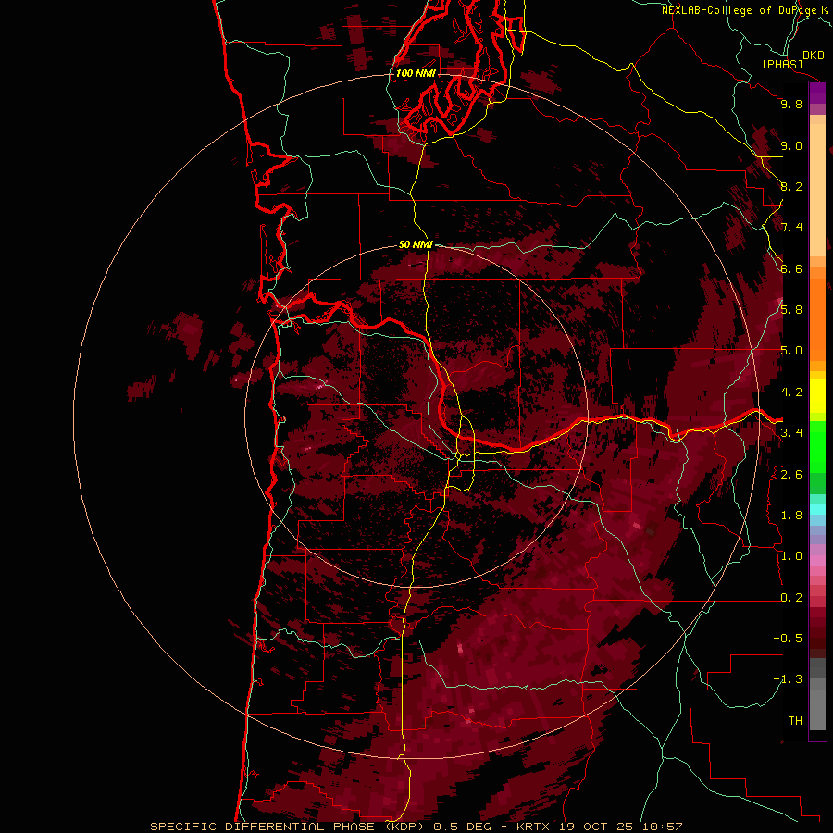
Task: Click the 7.4 value on color scale
Action: (x=791, y=228)
